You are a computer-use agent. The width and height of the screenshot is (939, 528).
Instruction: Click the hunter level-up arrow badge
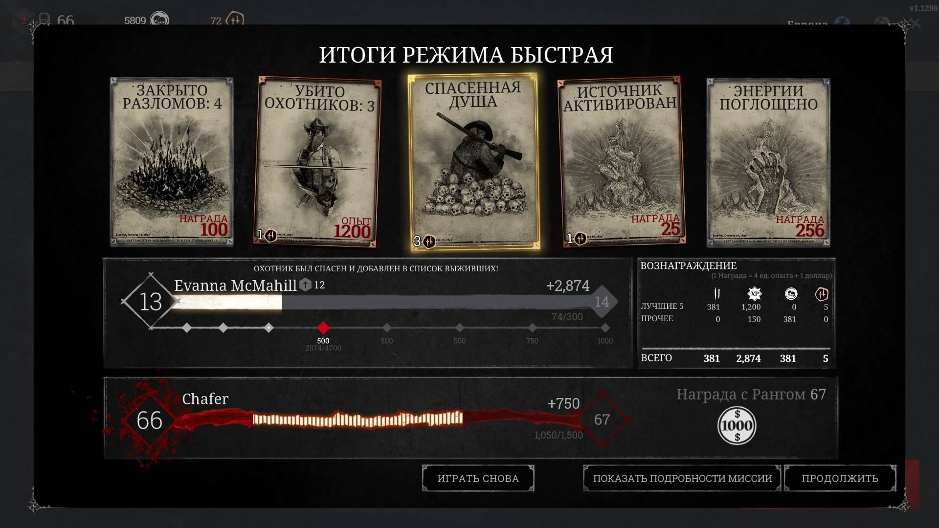tap(305, 285)
